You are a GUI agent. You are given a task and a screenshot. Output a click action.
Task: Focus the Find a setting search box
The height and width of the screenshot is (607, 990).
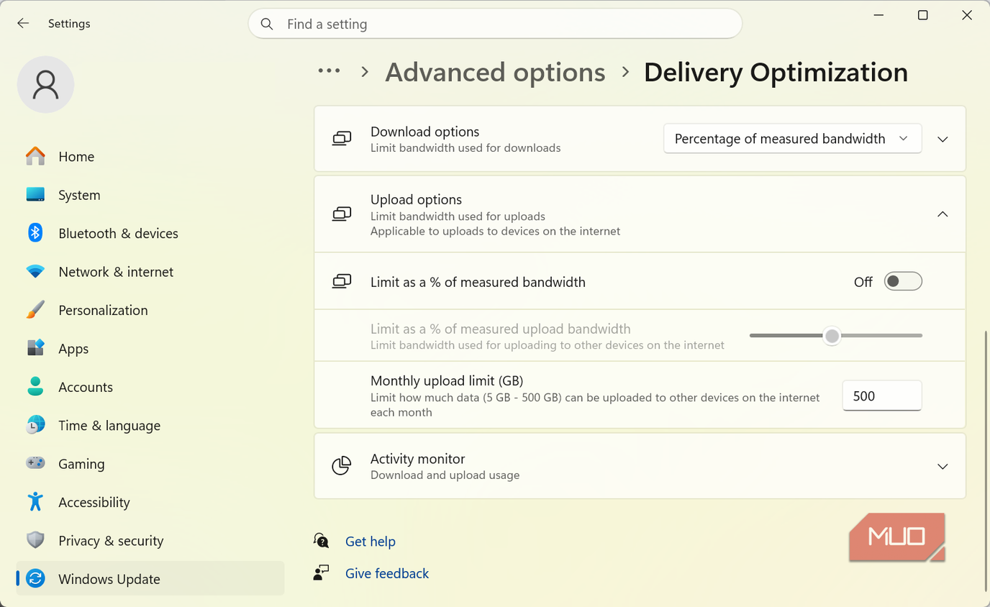(x=495, y=24)
